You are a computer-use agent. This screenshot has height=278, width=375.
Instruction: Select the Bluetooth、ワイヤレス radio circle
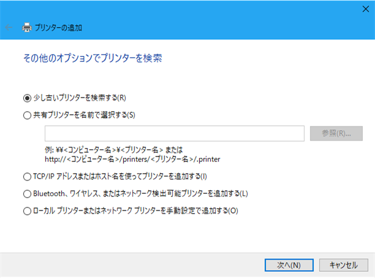click(27, 194)
